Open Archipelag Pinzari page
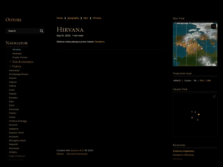Screen dimensions: 223x167 [x=19, y=74]
